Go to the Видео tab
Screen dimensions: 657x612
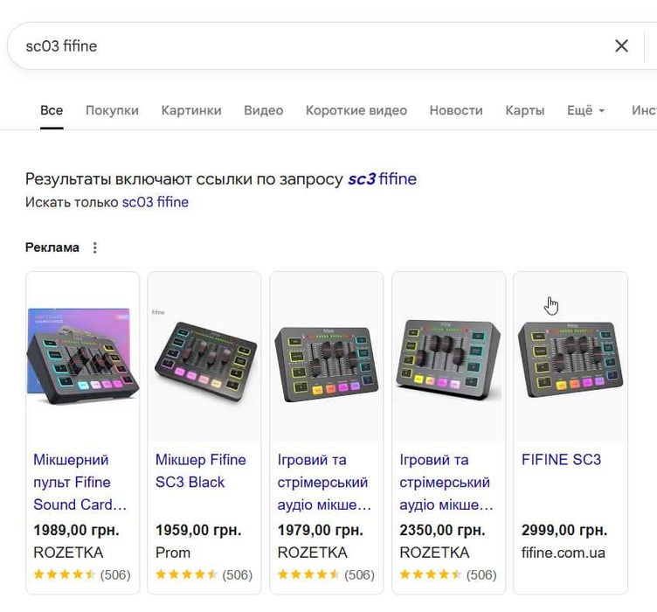coord(263,110)
